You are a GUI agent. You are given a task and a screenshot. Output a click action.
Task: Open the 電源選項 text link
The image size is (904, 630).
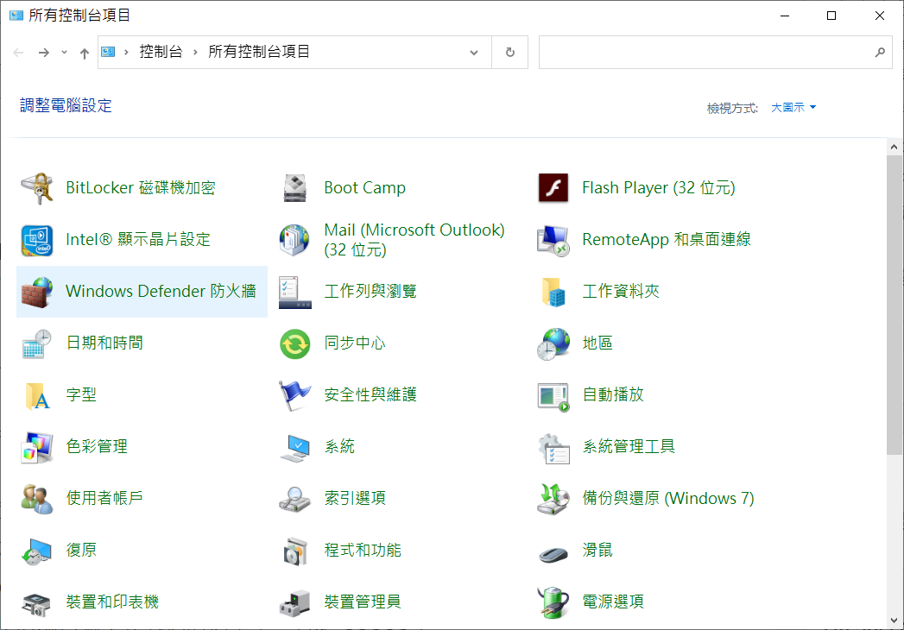613,602
